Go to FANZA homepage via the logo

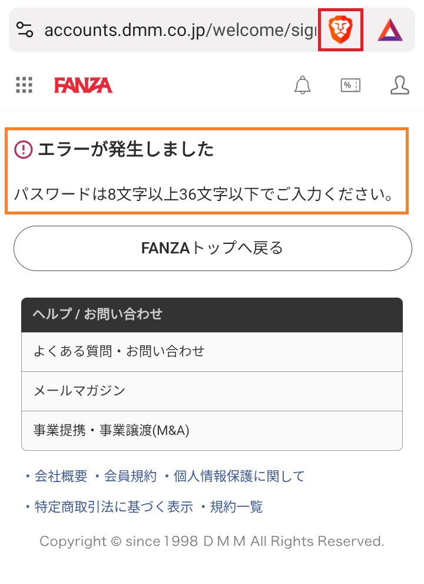[82, 85]
